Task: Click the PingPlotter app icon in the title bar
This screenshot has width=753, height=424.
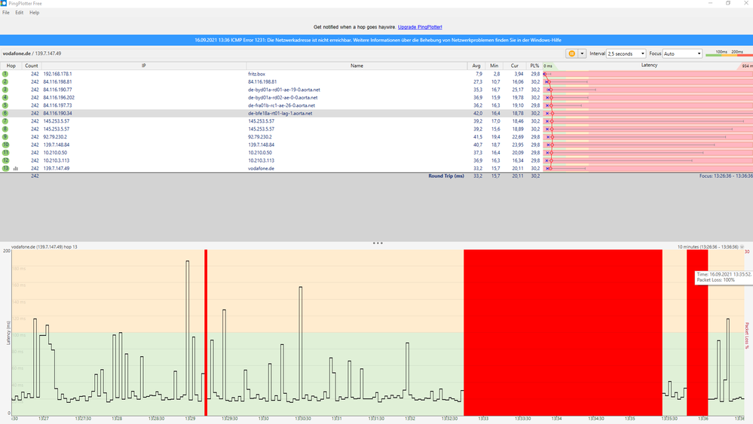Action: click(x=3, y=3)
